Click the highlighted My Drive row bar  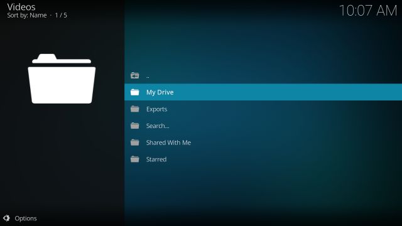263,92
